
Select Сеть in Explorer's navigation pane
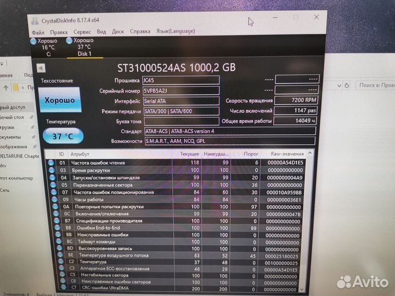tap(4, 190)
